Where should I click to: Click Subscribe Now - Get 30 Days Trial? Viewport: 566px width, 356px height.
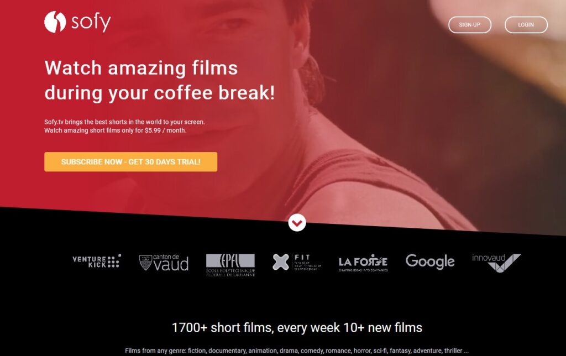130,162
